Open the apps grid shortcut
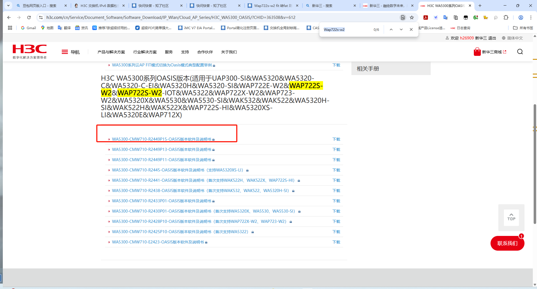The image size is (537, 289). tap(10, 28)
